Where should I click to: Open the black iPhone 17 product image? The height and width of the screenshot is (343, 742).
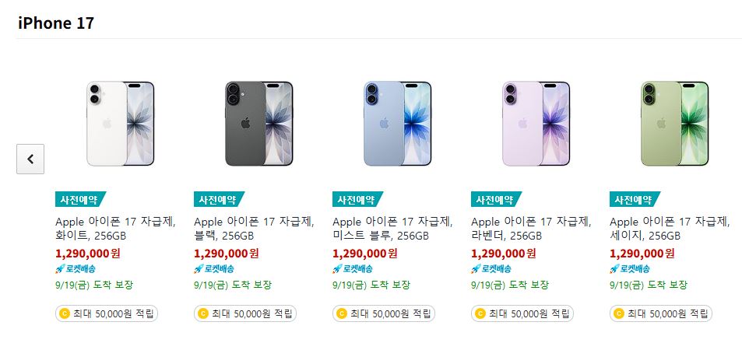click(x=258, y=124)
